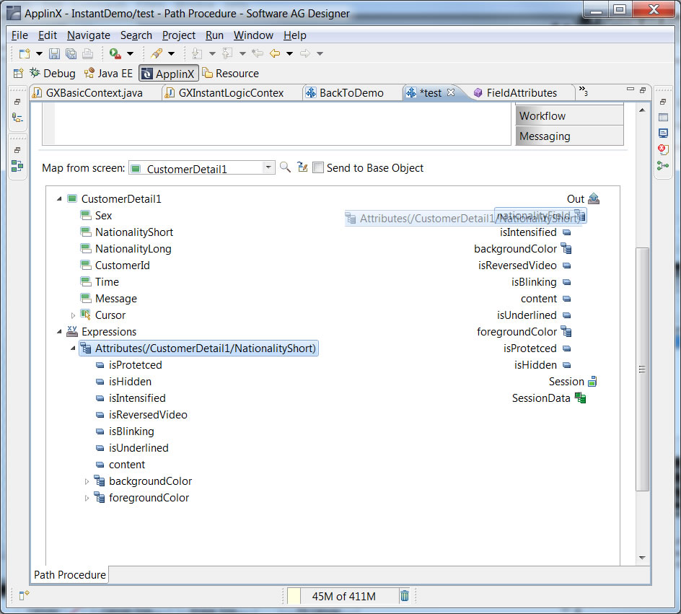Screen dimensions: 681x614
Task: Collapse Attributes(/CustomerDetail1/NationalityShort) node
Action: [x=73, y=348]
